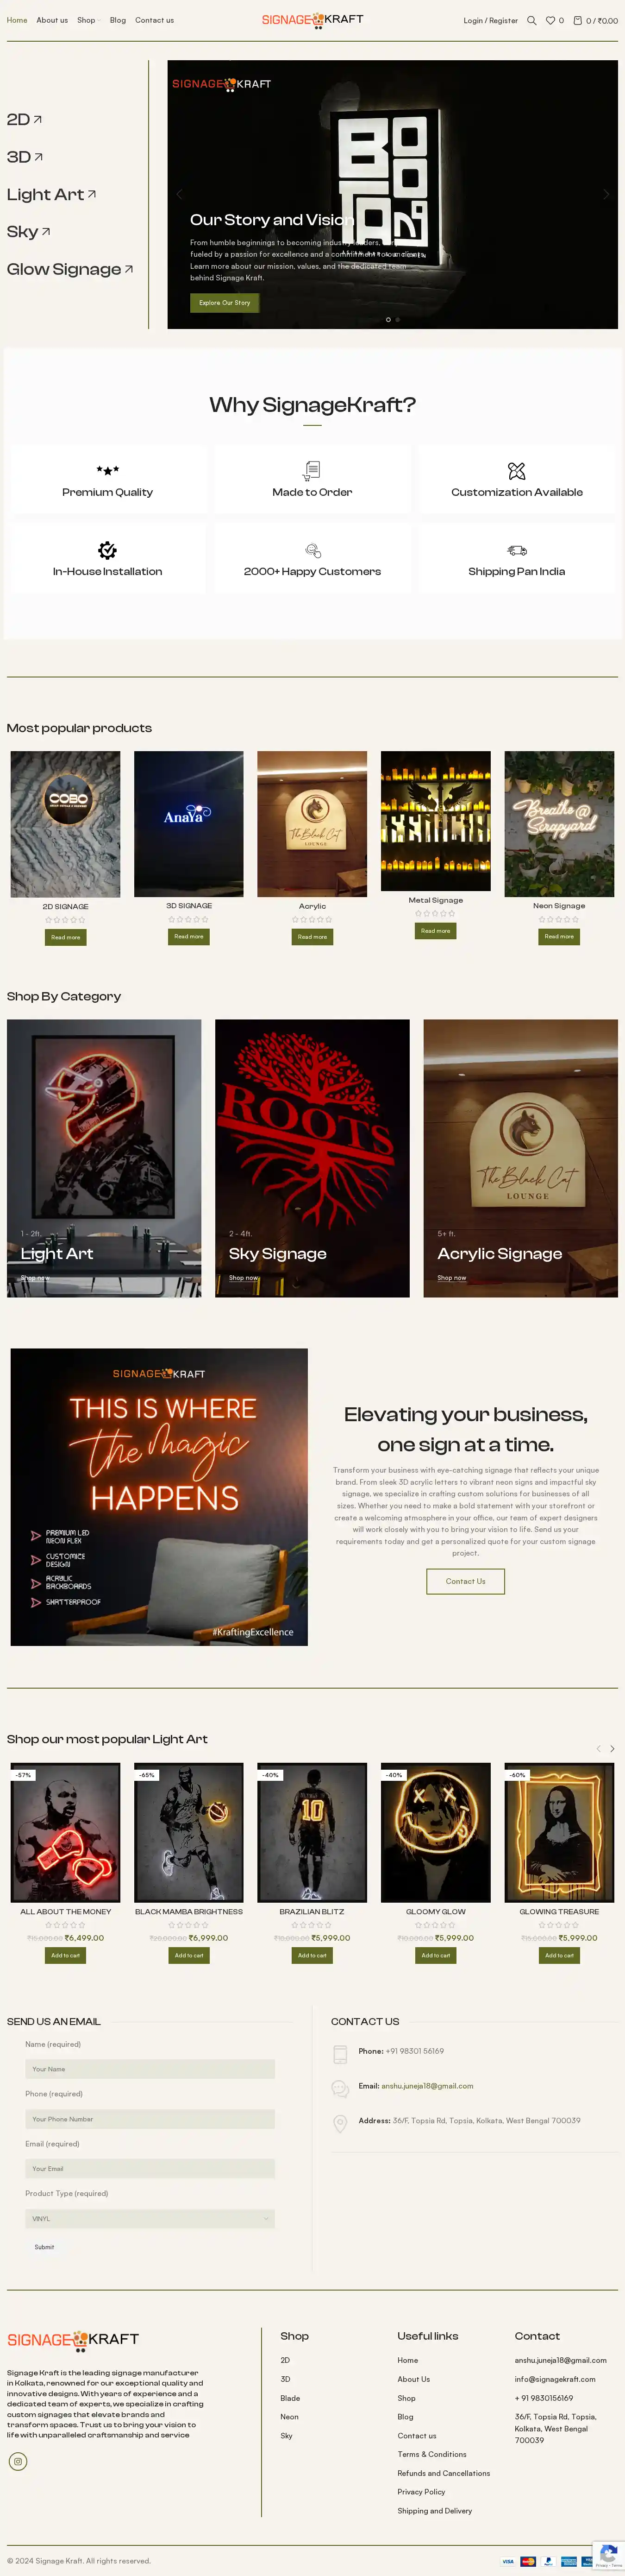Click the Your Name input field
This screenshot has height=2576, width=625.
point(150,2069)
